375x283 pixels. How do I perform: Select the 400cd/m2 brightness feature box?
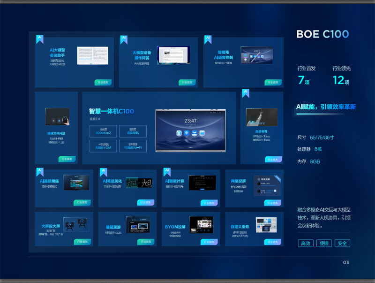(x=103, y=131)
